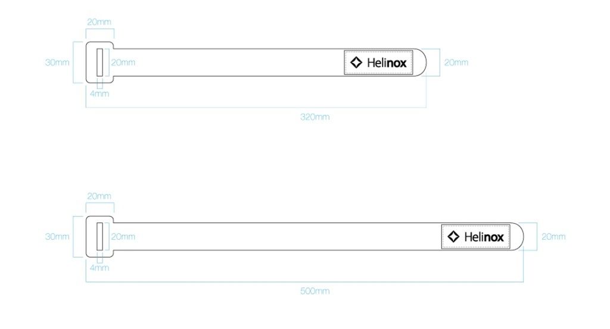This screenshot has height=329, width=610.
Task: Click the 20mm label beside the shorter strap's slot
Action: (123, 62)
